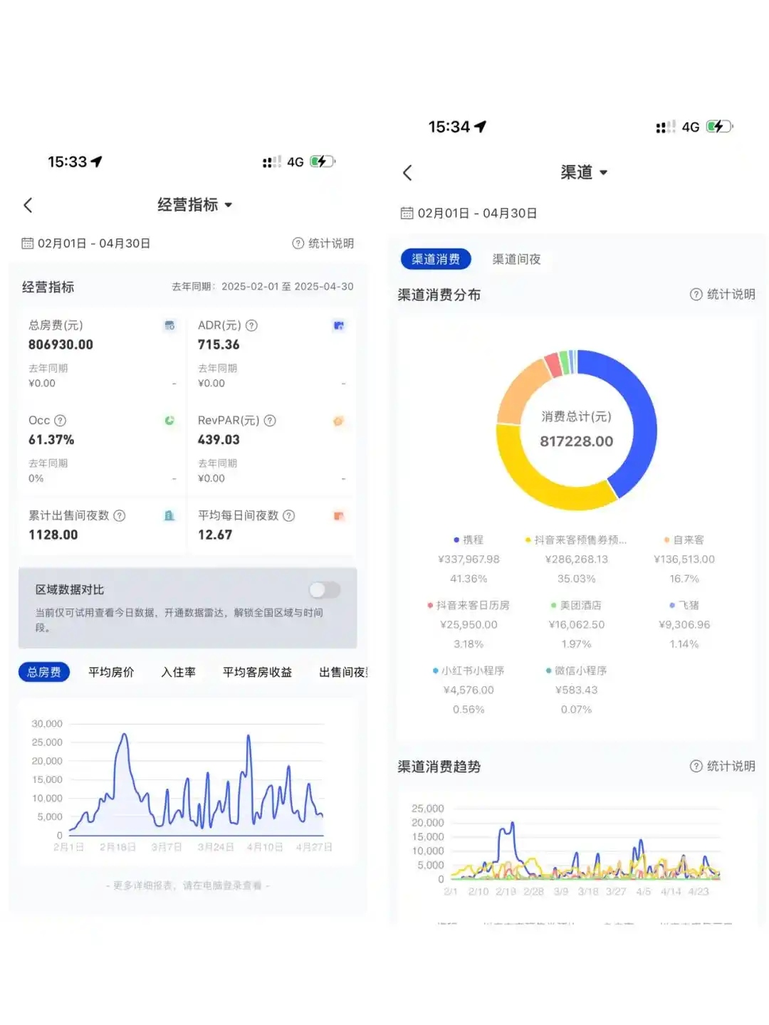This screenshot has width=769, height=1025.
Task: Tap the back arrow on the 渠道 page
Action: click(407, 173)
